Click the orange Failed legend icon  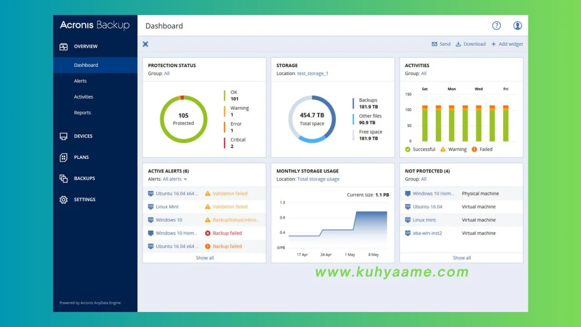point(474,149)
